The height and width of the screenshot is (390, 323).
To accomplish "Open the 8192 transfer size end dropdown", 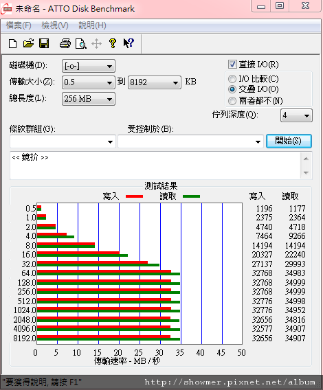I will pos(155,82).
